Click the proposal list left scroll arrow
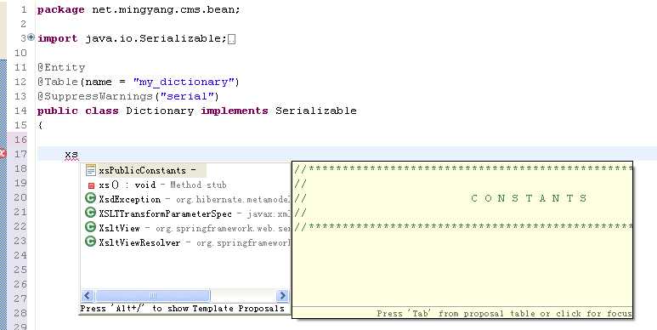Image resolution: width=657 pixels, height=330 pixels. click(x=88, y=296)
